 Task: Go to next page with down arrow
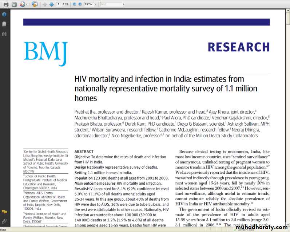pos(52,4)
